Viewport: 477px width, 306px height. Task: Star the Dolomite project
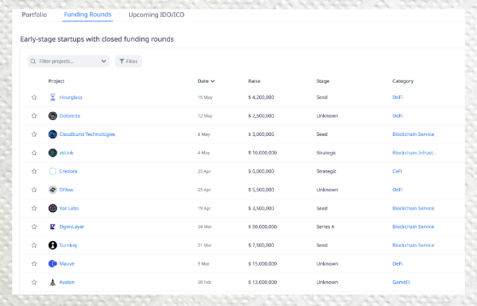click(x=34, y=116)
